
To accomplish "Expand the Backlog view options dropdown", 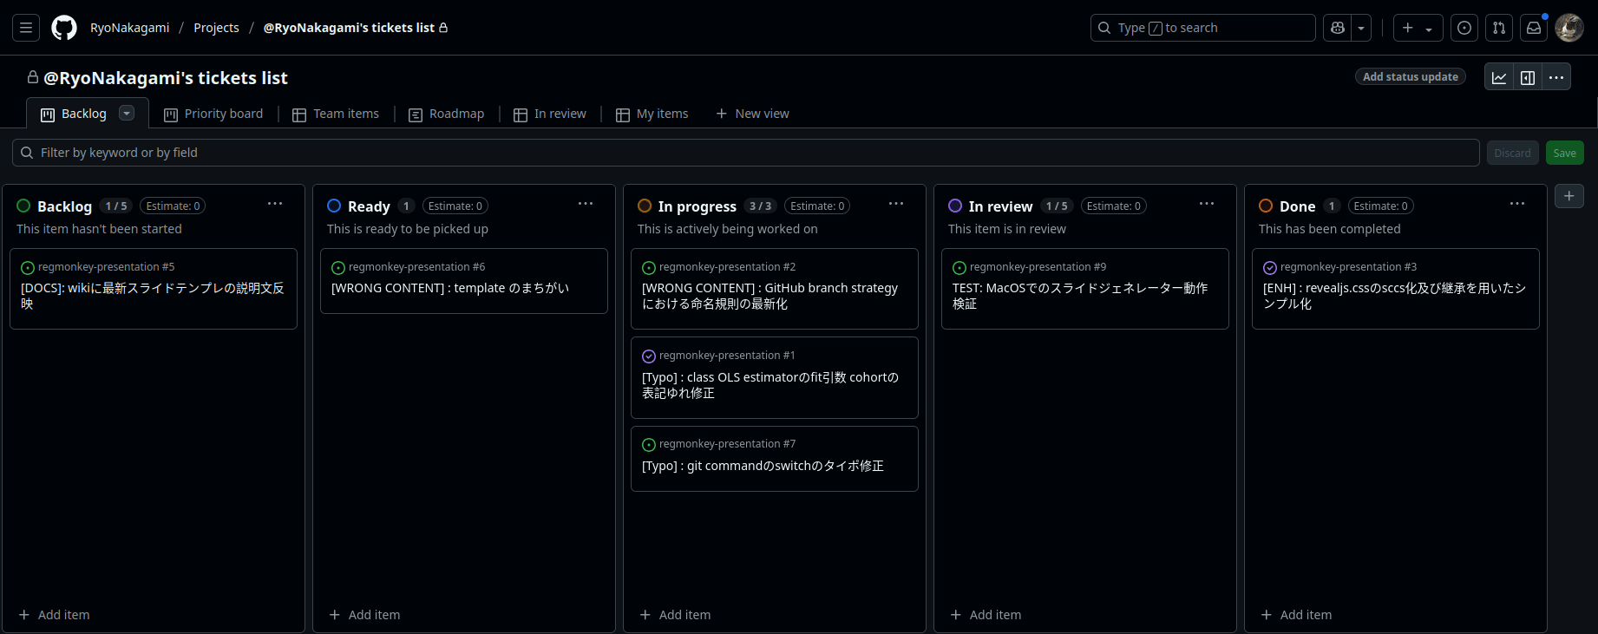I will (127, 113).
